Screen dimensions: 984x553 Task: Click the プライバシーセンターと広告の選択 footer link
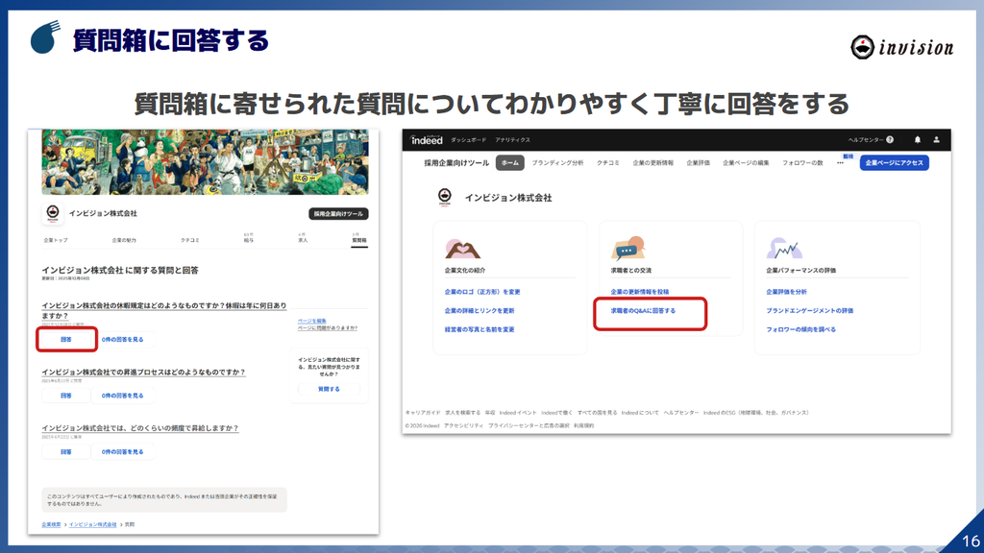click(x=529, y=425)
